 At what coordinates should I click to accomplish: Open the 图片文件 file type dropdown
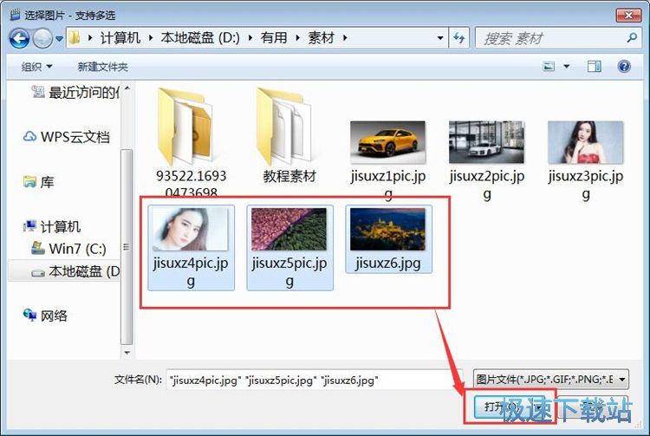[551, 380]
